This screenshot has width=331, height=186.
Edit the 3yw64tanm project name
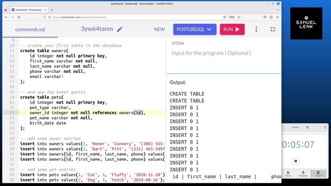(x=119, y=29)
